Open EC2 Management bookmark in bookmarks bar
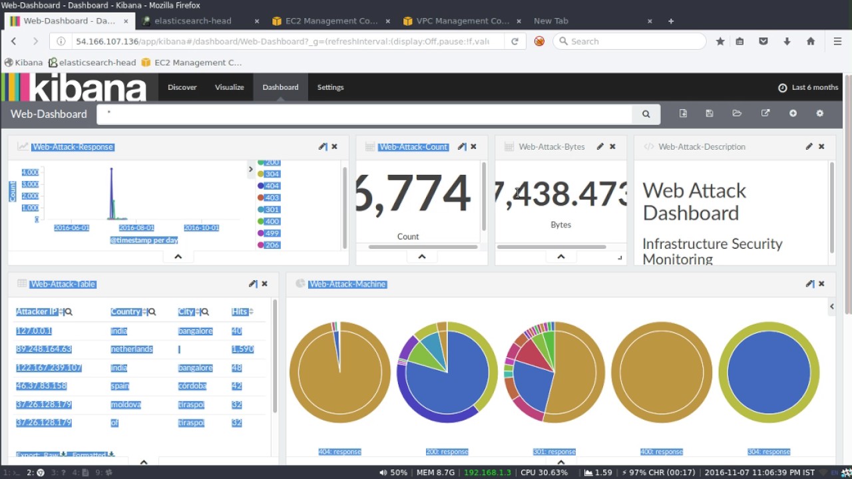 click(192, 63)
